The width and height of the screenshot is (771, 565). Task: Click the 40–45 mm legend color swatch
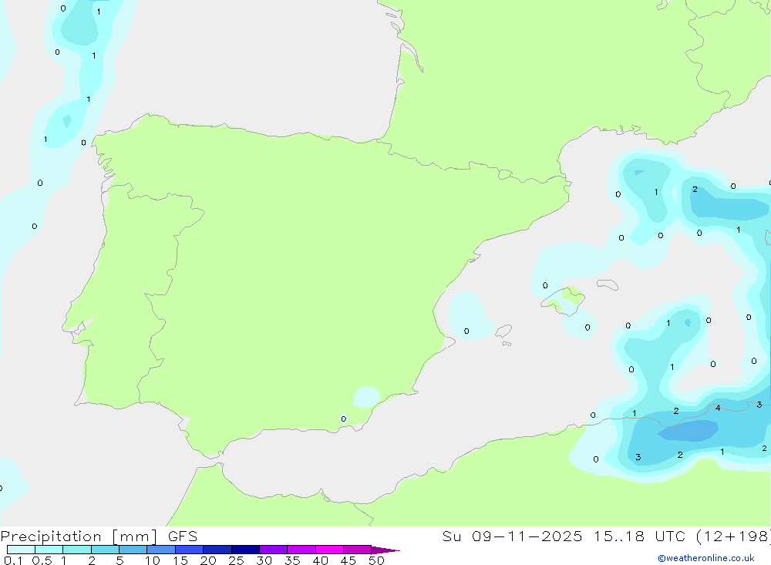[x=329, y=550]
